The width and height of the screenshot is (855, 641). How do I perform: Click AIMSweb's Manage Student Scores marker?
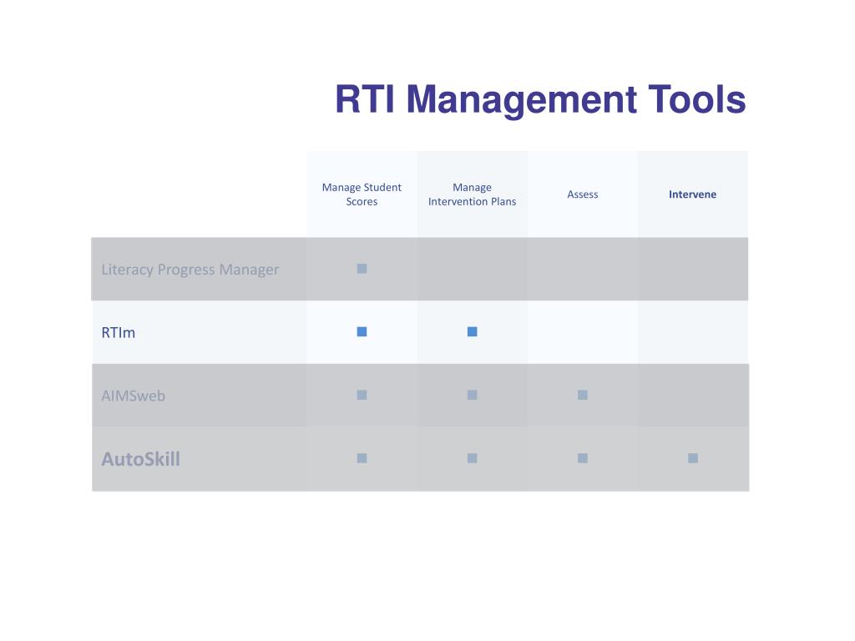[362, 395]
